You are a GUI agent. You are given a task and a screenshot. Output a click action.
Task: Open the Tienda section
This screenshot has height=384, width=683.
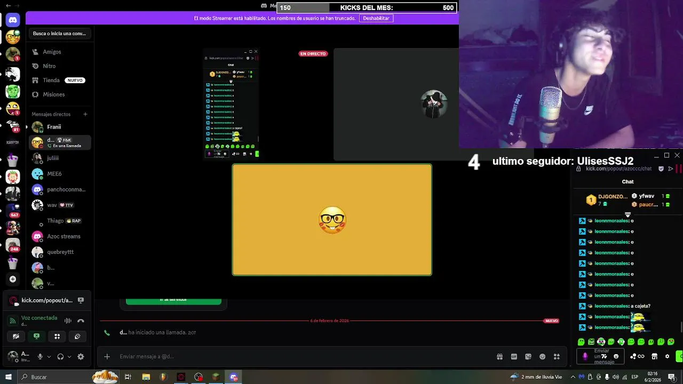click(x=60, y=80)
